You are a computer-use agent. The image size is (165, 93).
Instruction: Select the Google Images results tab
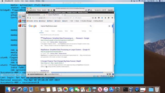click(x=47, y=31)
